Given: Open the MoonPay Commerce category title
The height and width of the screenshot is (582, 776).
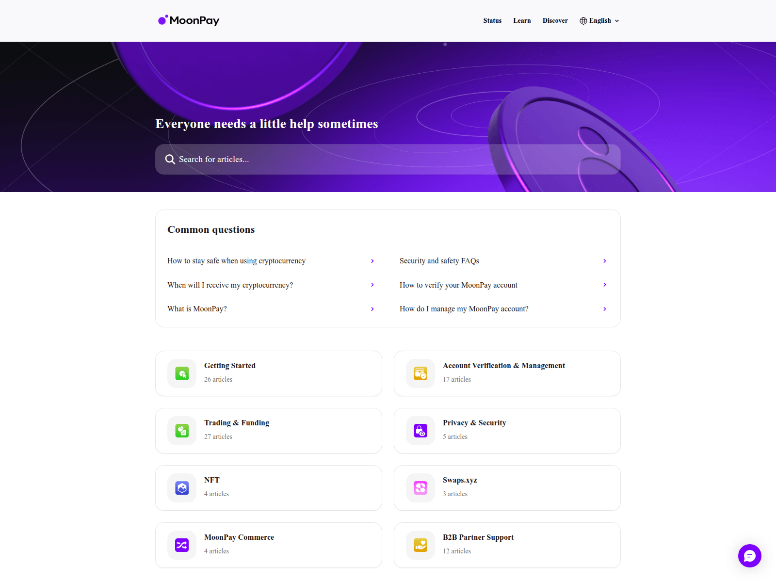Looking at the screenshot, I should click(x=239, y=537).
